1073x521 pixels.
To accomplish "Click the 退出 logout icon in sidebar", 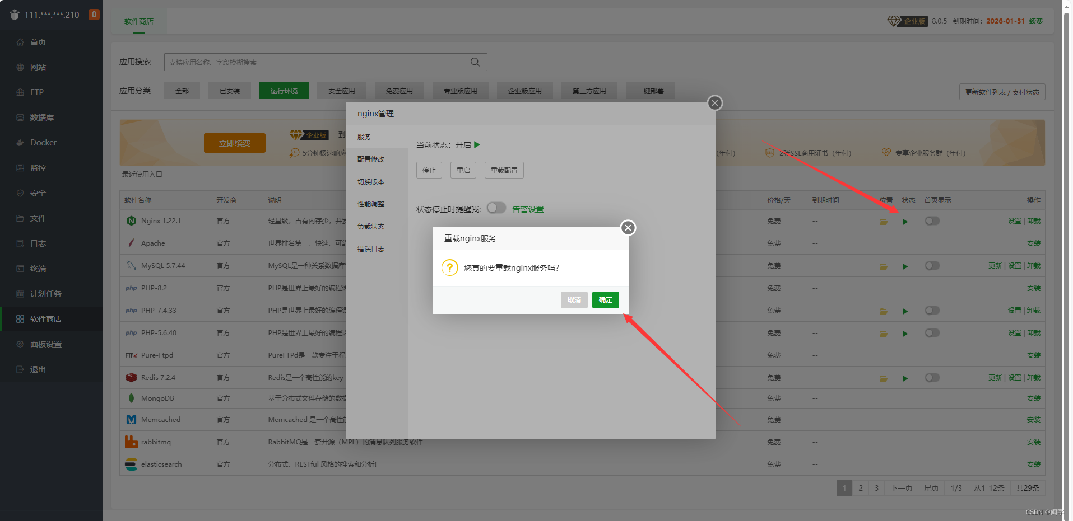I will (x=20, y=369).
